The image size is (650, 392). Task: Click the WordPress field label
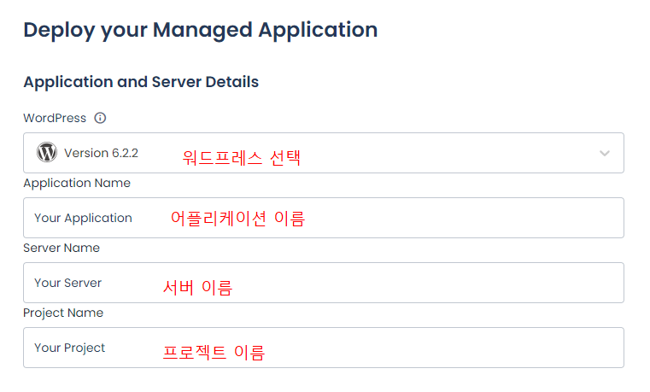pyautogui.click(x=55, y=118)
